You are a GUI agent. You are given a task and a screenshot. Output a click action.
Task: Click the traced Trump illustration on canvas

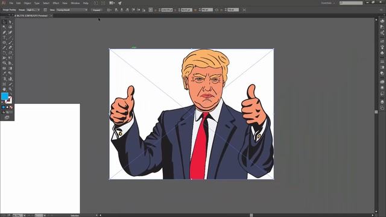point(192,114)
